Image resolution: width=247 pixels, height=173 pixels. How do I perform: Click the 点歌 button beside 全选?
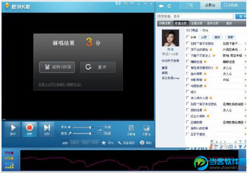pyautogui.click(x=204, y=37)
